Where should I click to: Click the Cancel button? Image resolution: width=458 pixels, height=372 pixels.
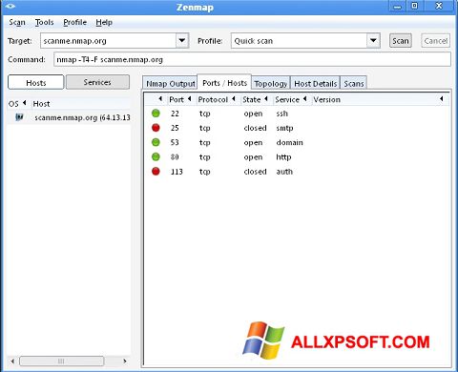[x=435, y=41]
